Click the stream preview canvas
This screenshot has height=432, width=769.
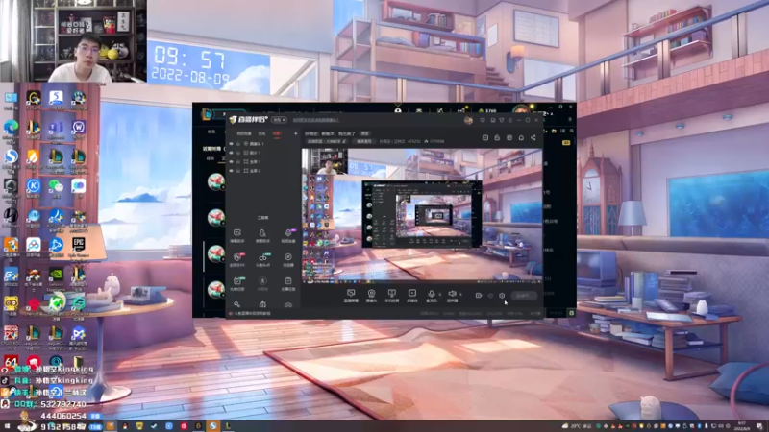coord(422,215)
